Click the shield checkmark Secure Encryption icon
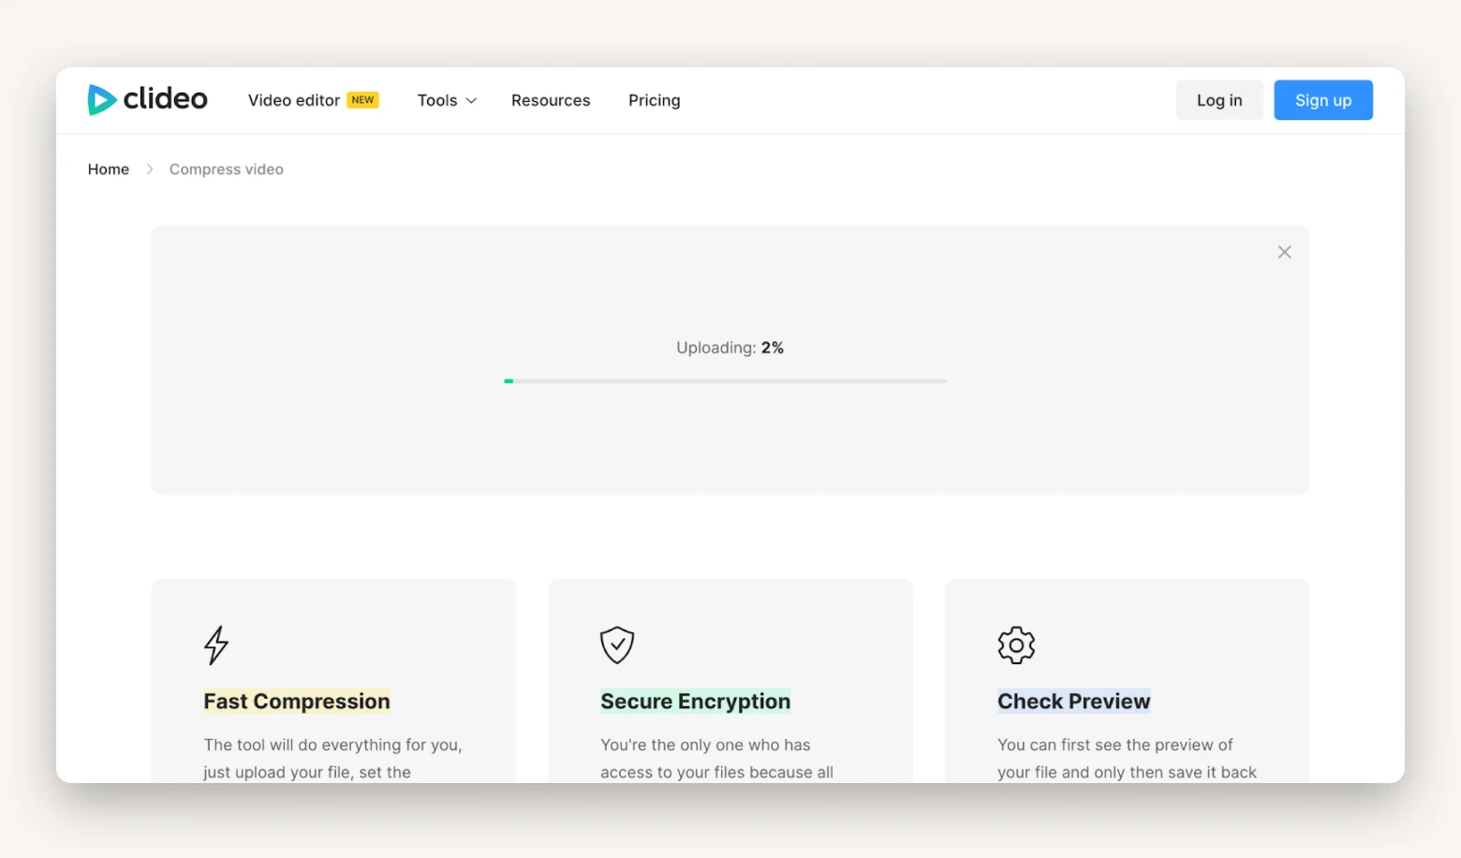This screenshot has height=858, width=1461. click(x=617, y=644)
